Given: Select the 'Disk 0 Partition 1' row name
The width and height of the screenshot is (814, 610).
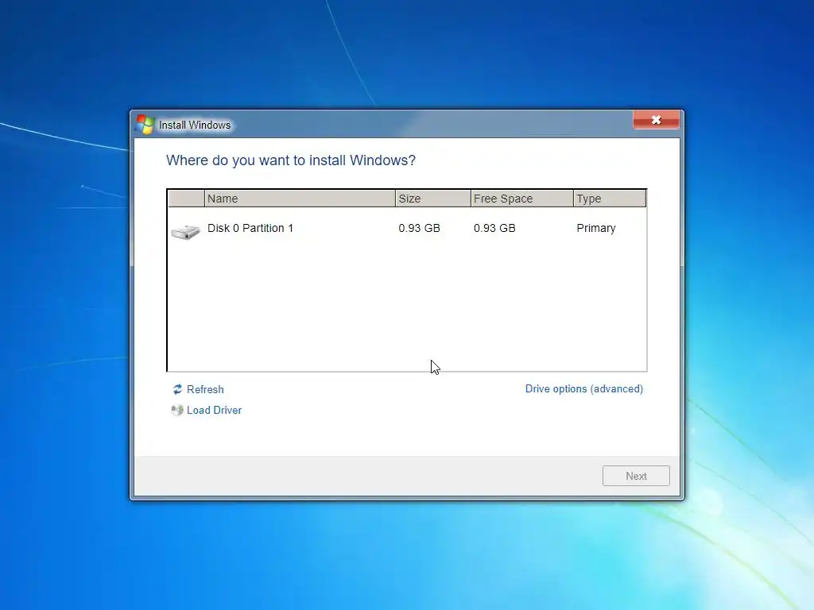Looking at the screenshot, I should (250, 228).
